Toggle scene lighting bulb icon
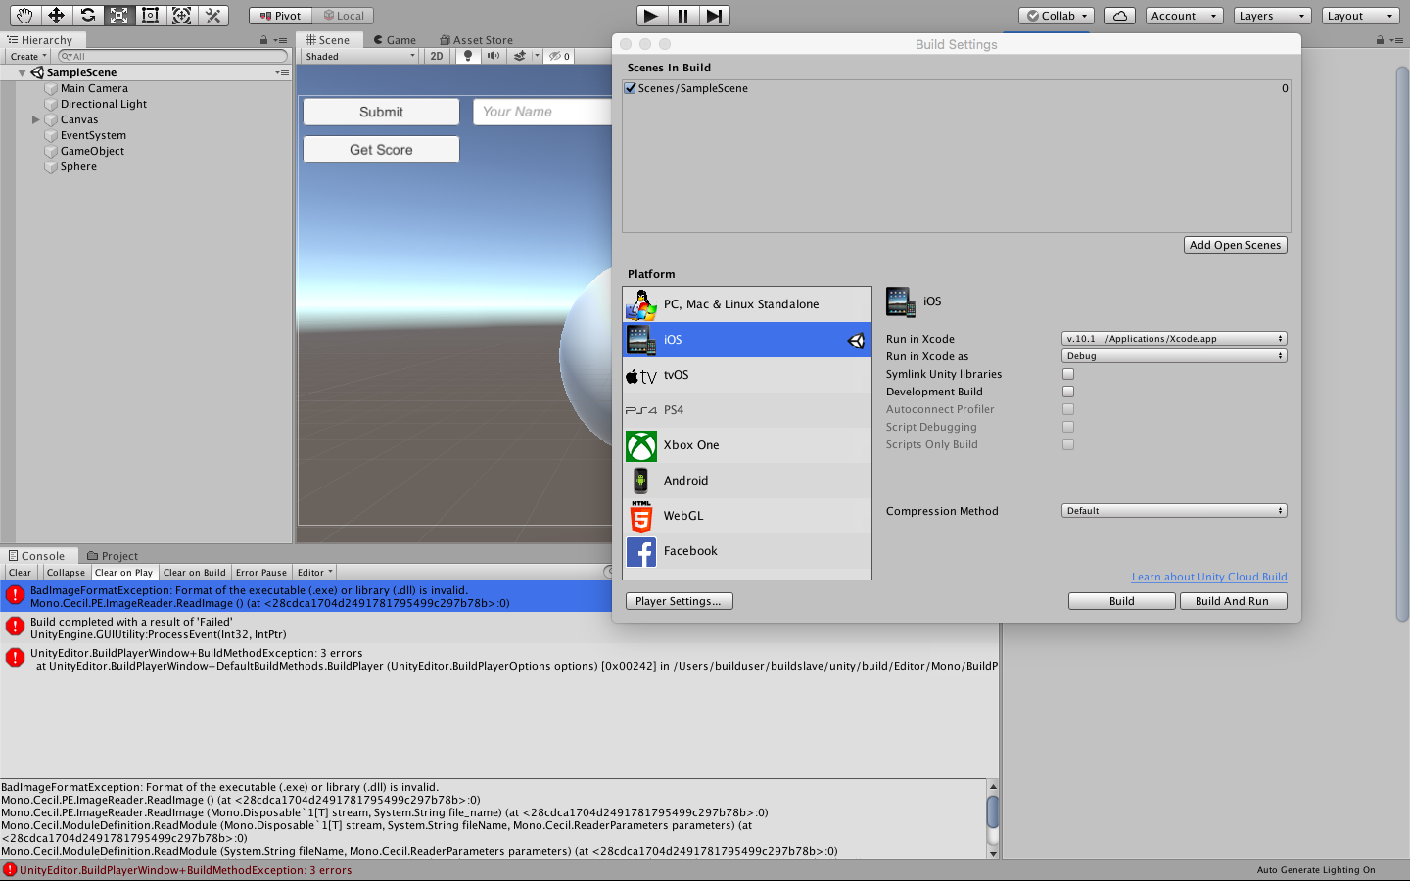The image size is (1410, 881). click(x=468, y=56)
